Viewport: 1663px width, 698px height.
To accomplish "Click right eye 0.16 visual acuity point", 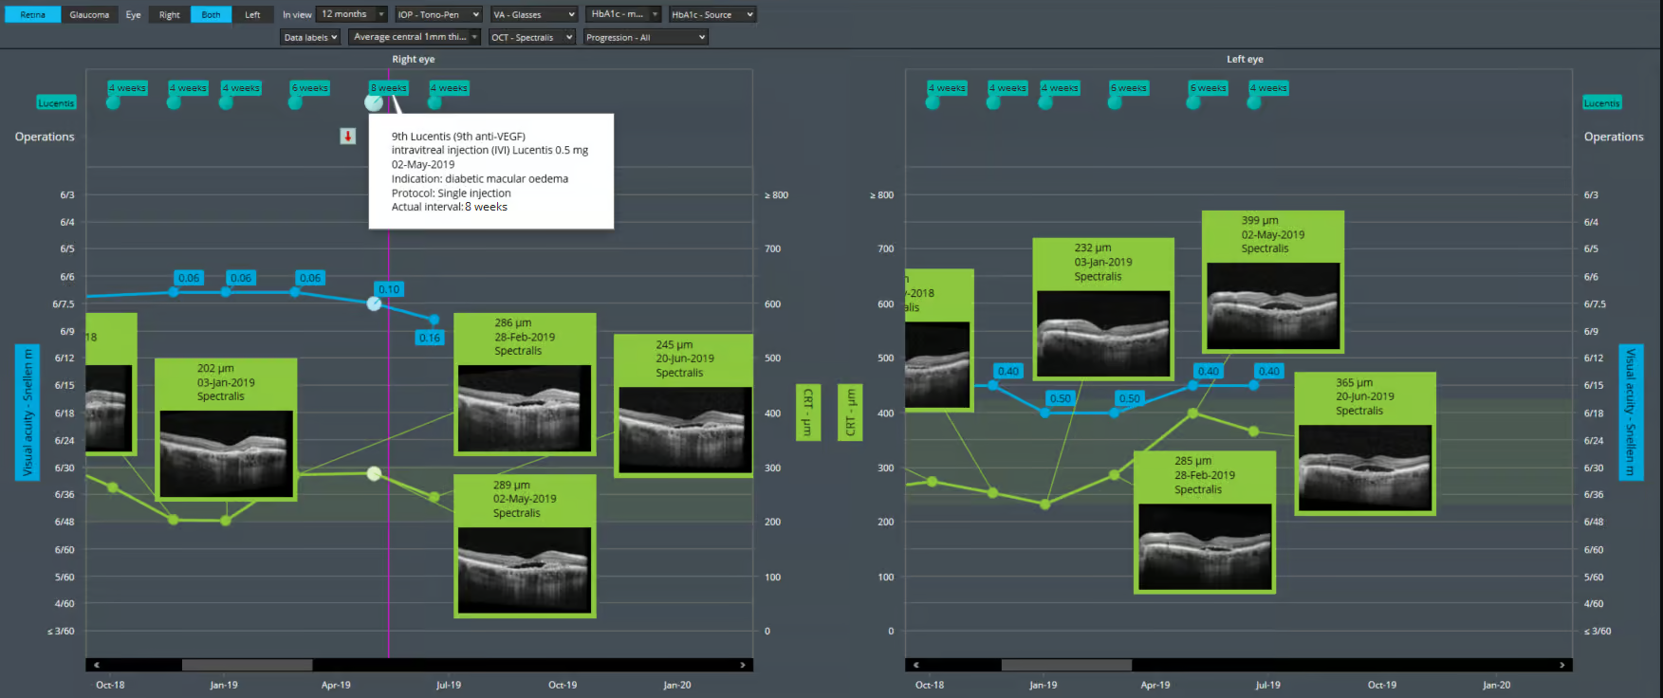I will [x=434, y=320].
